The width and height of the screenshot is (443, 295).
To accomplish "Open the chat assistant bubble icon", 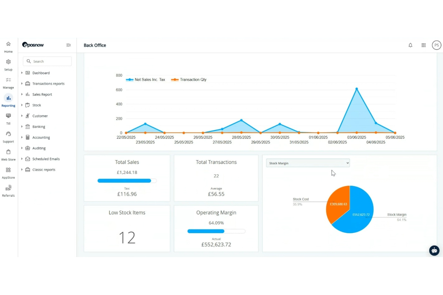I will click(x=434, y=250).
